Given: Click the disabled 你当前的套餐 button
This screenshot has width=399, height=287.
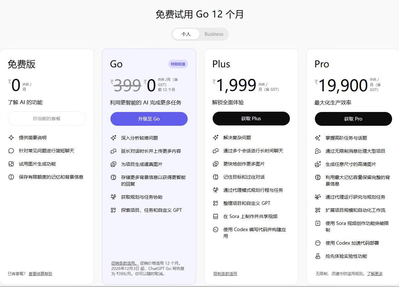Looking at the screenshot, I should (47, 119).
